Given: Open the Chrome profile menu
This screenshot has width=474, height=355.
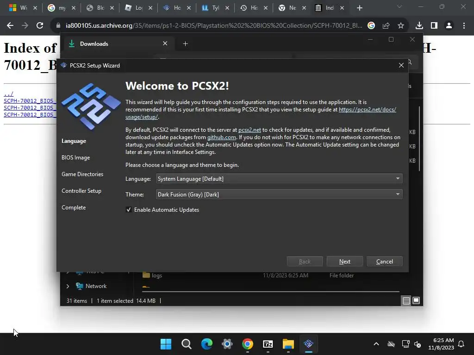Looking at the screenshot, I should tap(449, 26).
